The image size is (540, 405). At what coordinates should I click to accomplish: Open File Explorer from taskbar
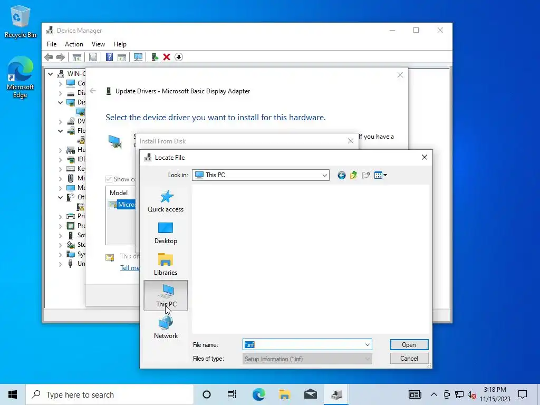pos(284,394)
